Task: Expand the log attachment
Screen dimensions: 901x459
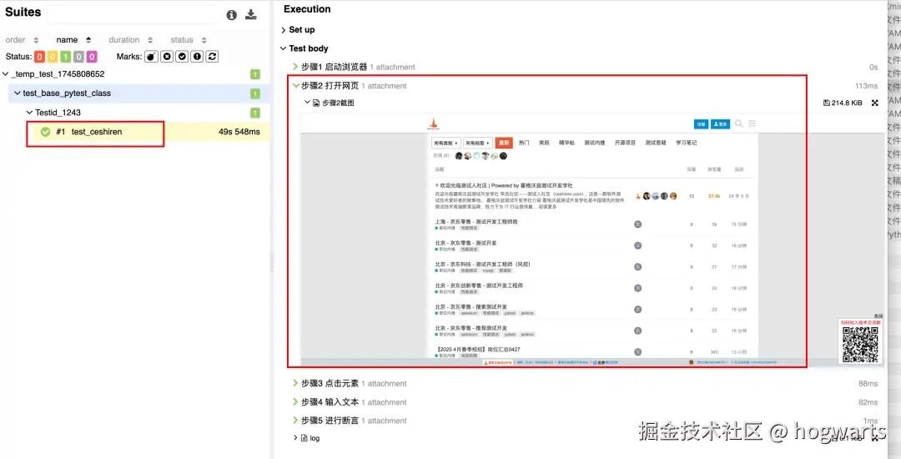Action: (x=296, y=438)
